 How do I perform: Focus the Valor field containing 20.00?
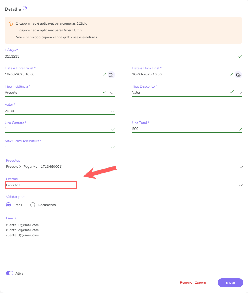(55, 111)
